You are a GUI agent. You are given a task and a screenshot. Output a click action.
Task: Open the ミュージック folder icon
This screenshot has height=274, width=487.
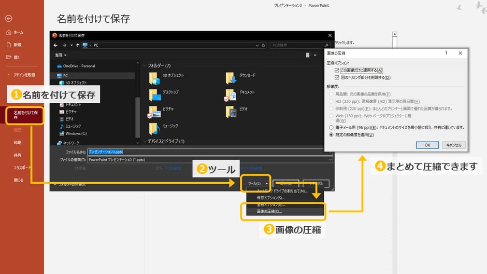click(x=154, y=128)
